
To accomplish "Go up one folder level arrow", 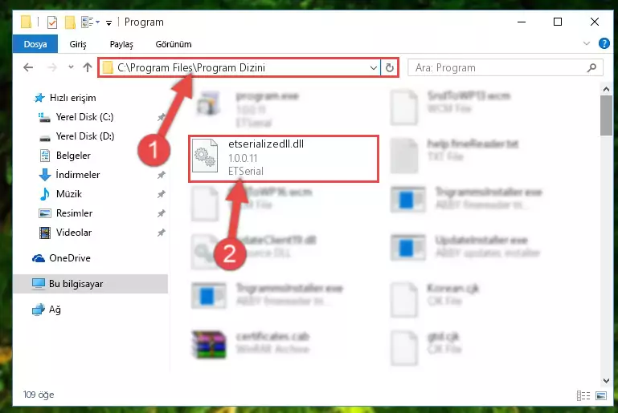I will coord(88,67).
